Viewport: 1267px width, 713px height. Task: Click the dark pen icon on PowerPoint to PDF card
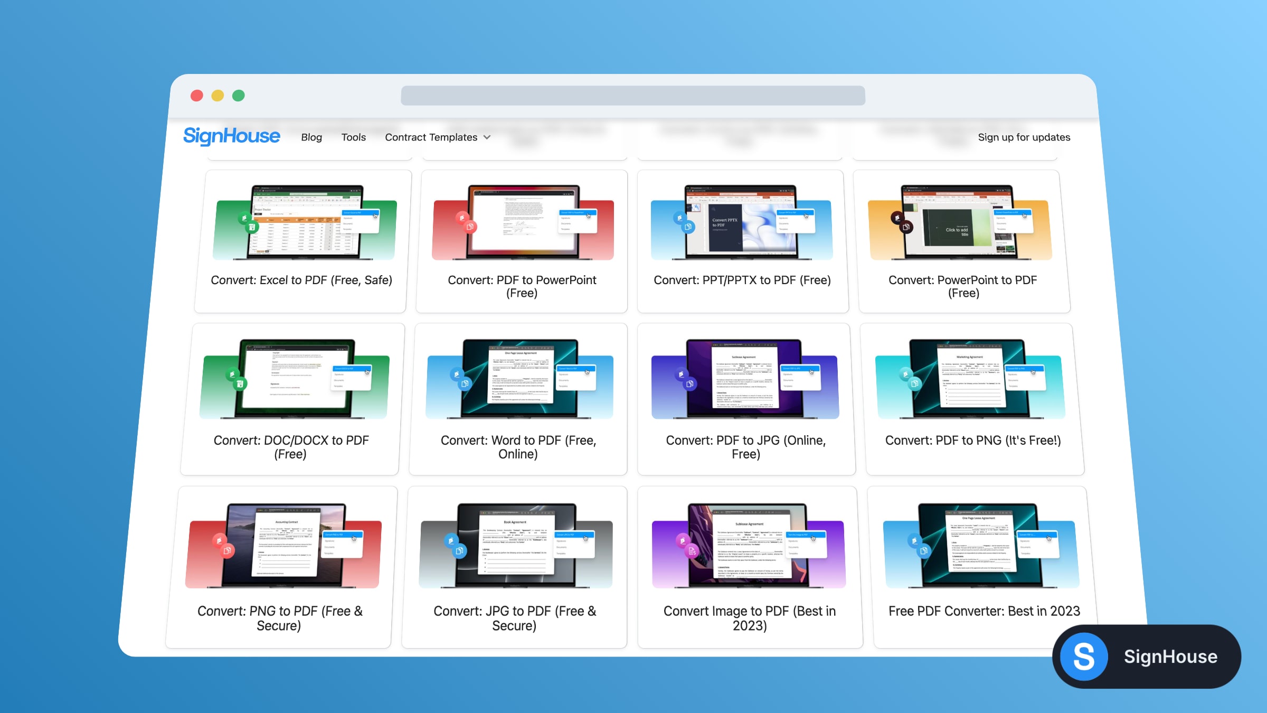898,218
